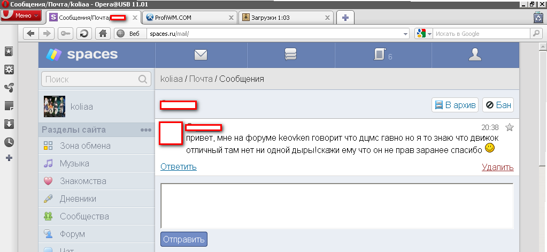The width and height of the screenshot is (547, 252).
Task: Go back with the back arrow
Action: pos(31,34)
